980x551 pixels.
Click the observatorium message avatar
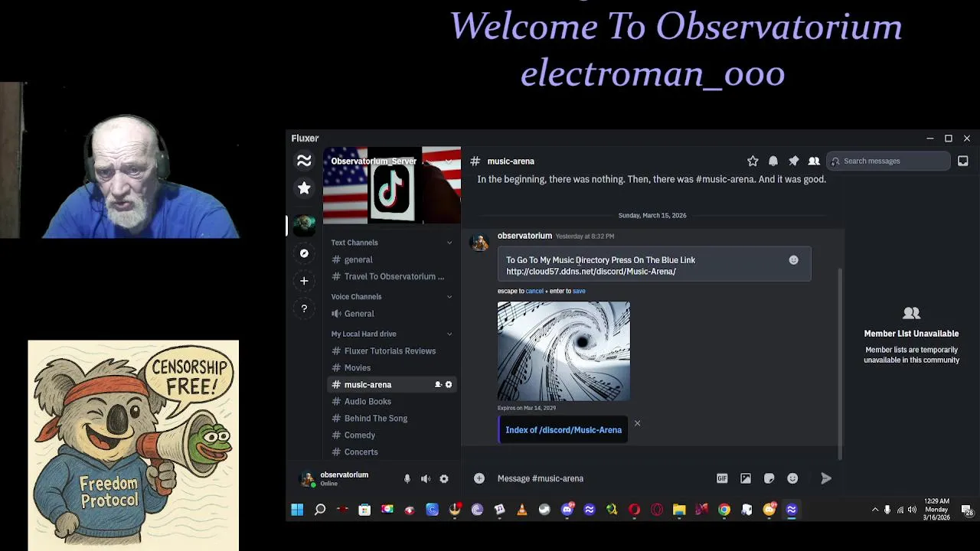(480, 243)
